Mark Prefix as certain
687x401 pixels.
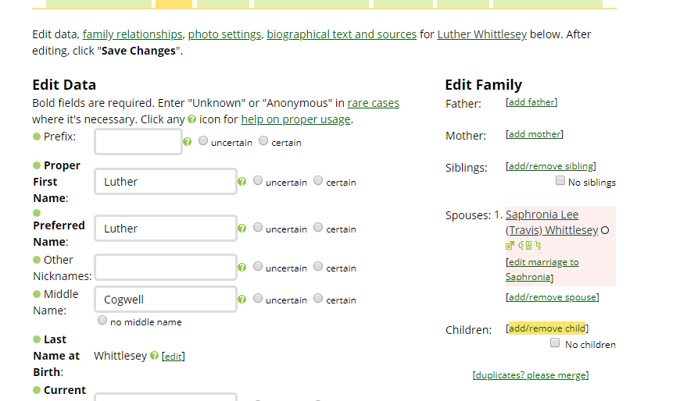[x=263, y=140]
